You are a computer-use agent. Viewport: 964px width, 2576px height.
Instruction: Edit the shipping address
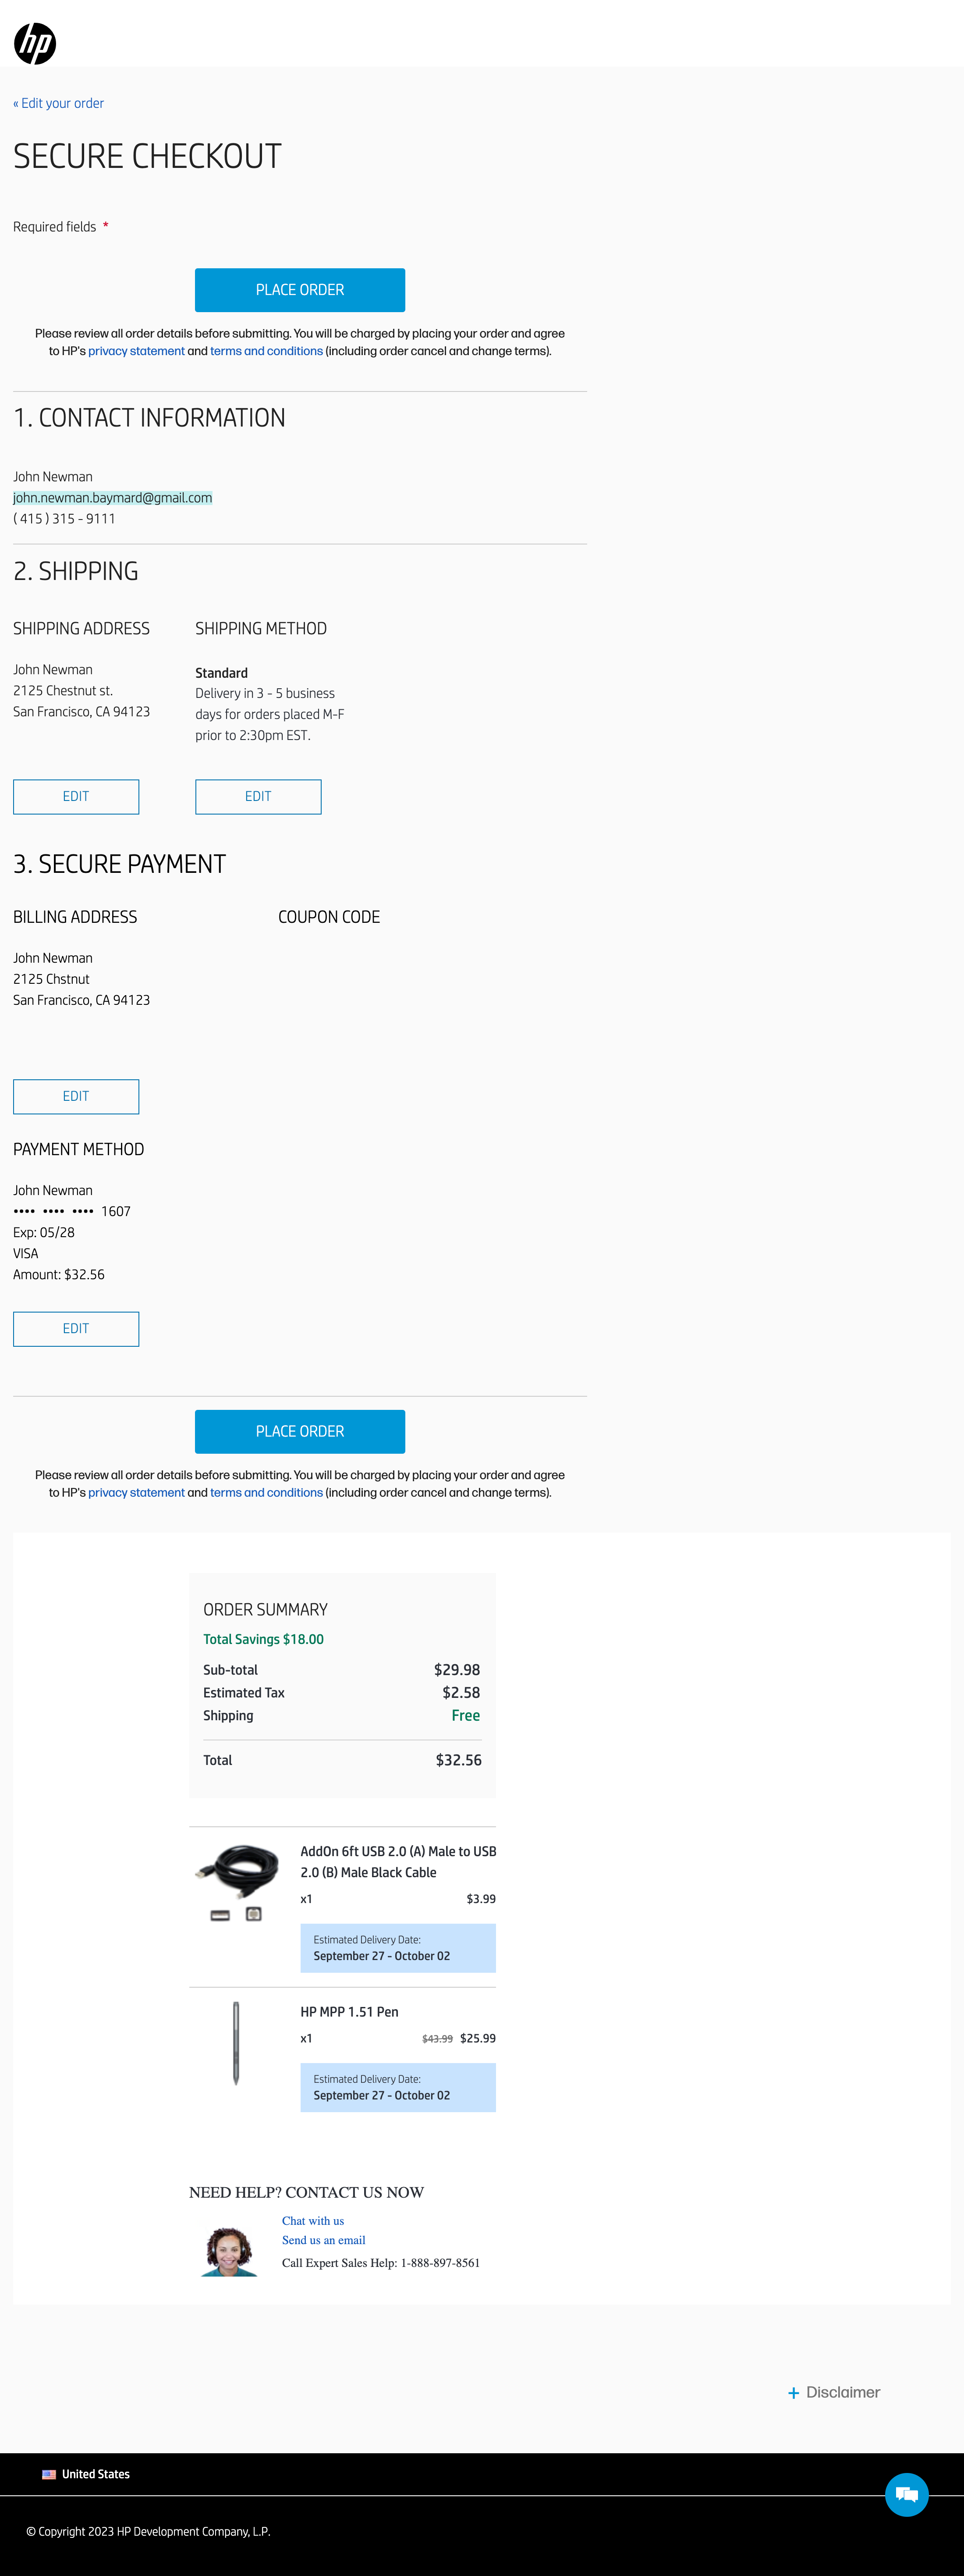(x=76, y=796)
